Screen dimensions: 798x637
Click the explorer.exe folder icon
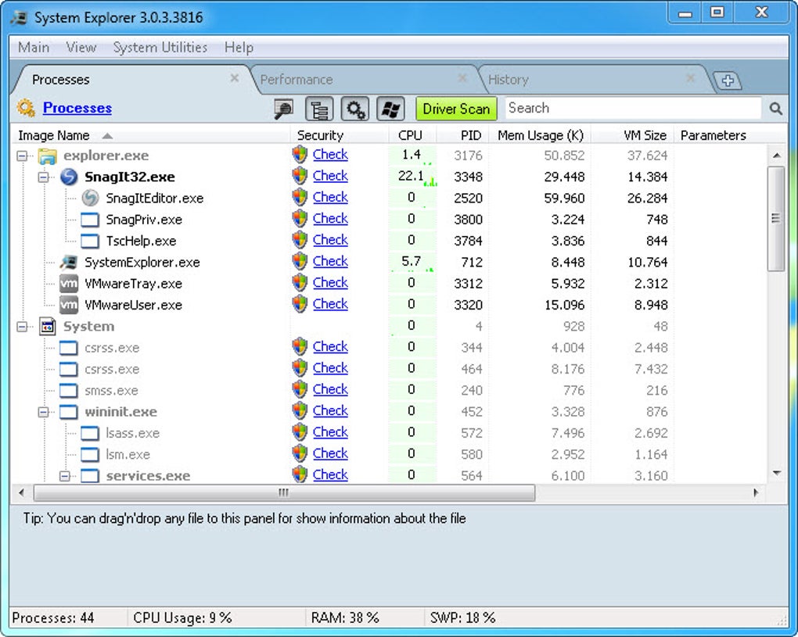47,156
